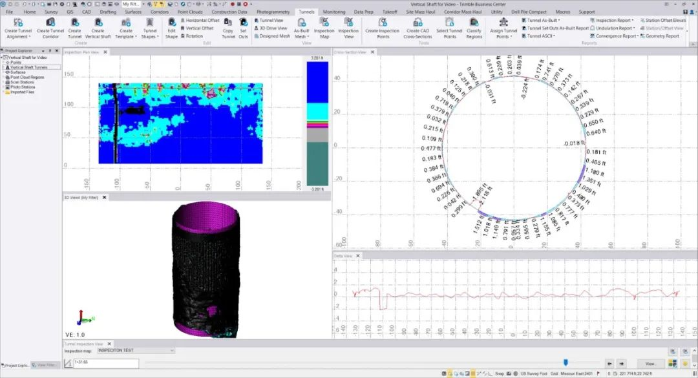Open the Inspection Map tool
Viewport: 698px width, 378px height.
[x=324, y=28]
